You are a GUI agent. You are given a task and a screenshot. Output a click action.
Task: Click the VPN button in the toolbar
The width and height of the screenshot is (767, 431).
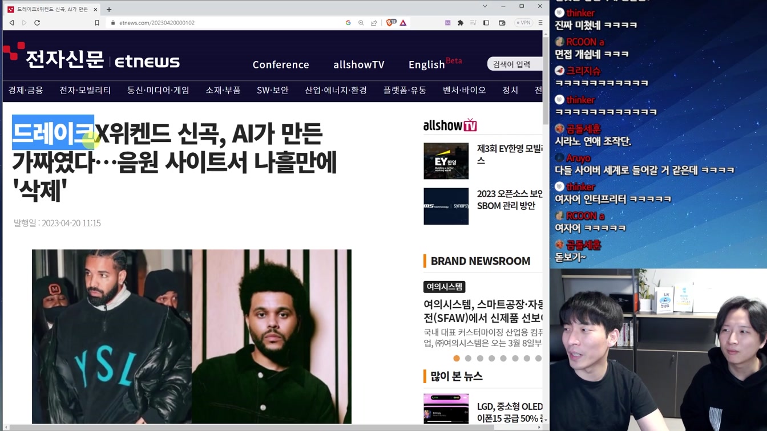click(523, 23)
